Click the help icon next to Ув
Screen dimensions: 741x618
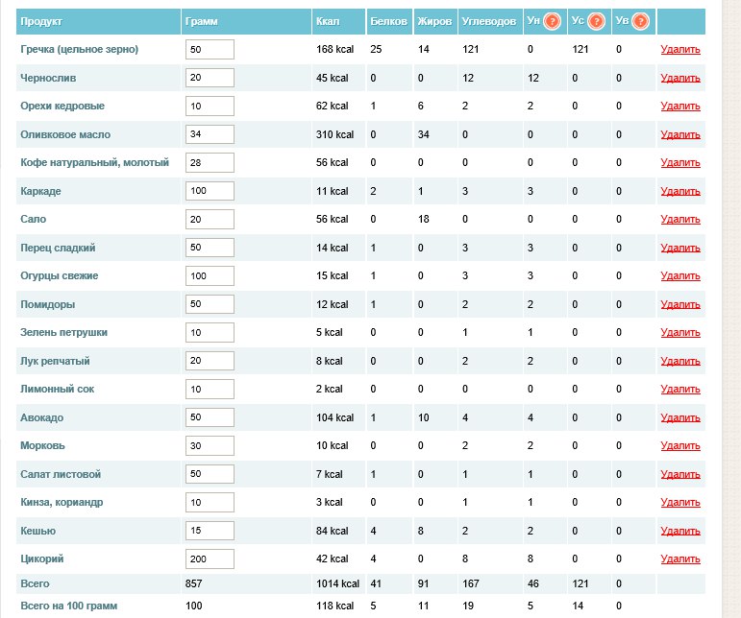(x=640, y=21)
